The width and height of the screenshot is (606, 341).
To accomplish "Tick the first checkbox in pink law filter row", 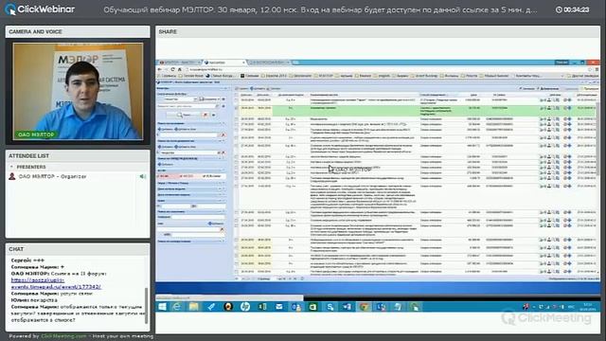I will [159, 176].
